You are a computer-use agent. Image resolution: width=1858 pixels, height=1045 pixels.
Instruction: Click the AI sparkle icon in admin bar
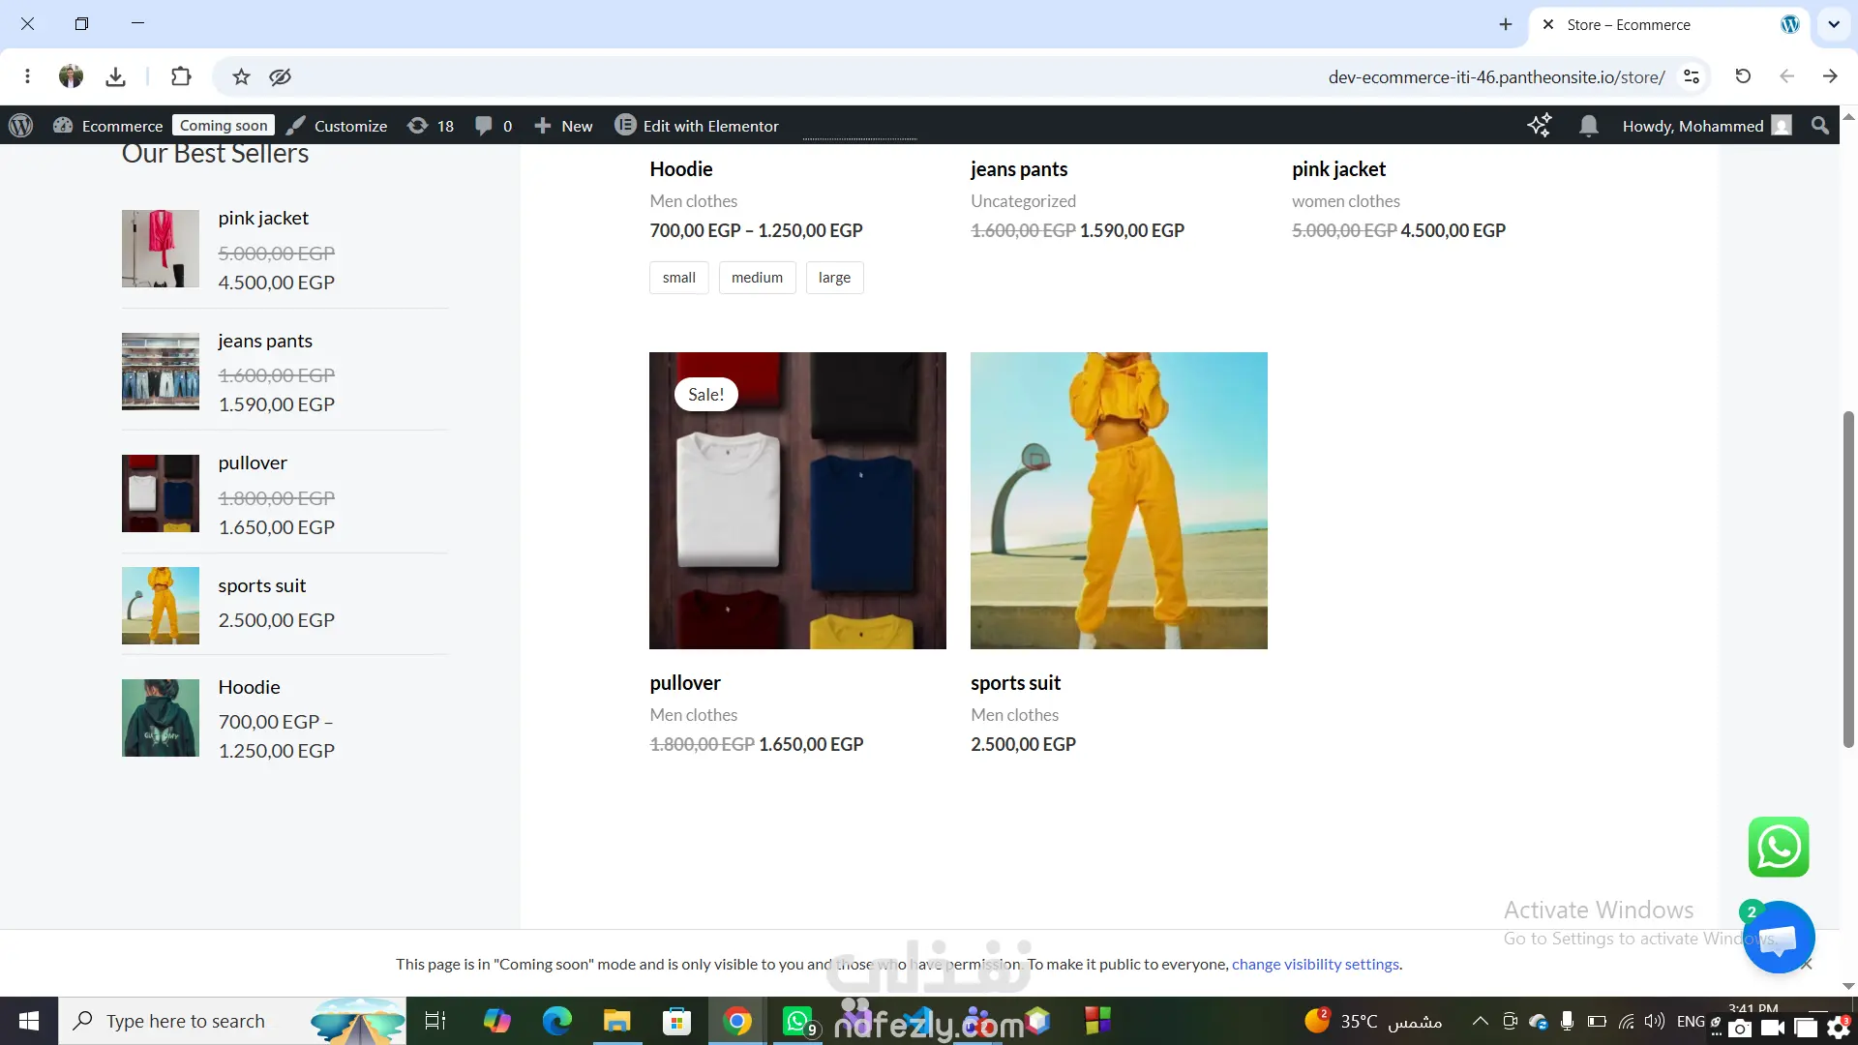coord(1539,126)
